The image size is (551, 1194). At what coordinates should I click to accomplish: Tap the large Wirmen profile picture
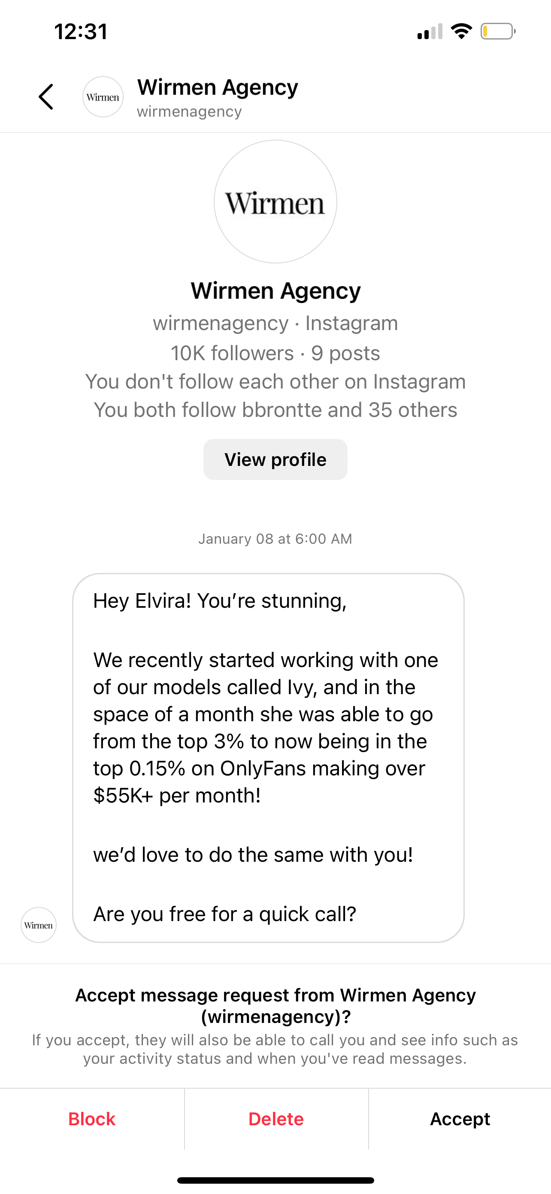[275, 202]
